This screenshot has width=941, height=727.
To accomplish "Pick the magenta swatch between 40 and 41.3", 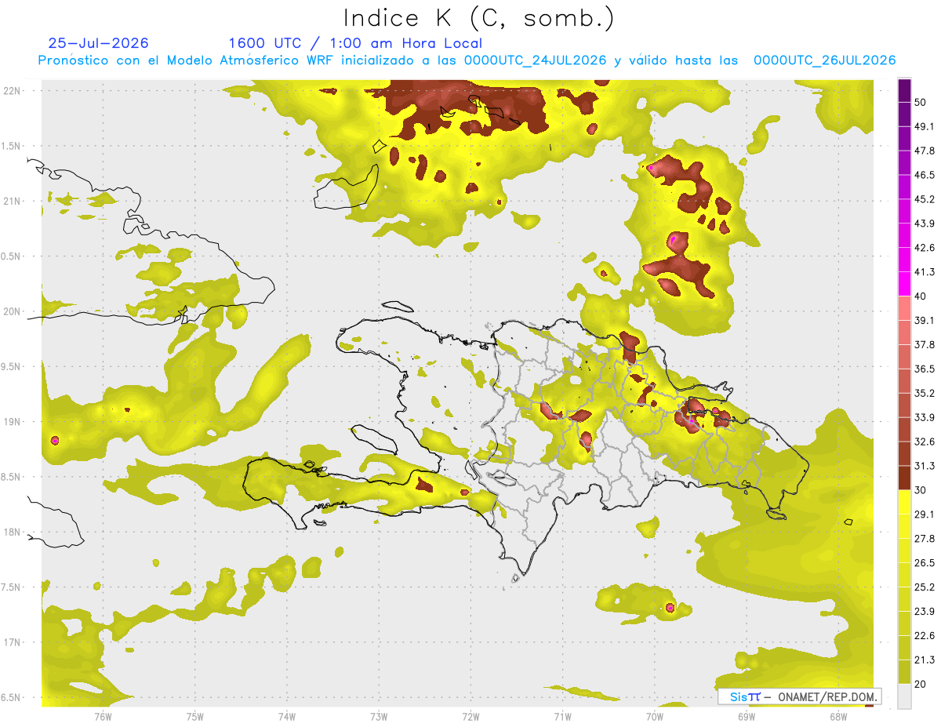I will click(904, 284).
